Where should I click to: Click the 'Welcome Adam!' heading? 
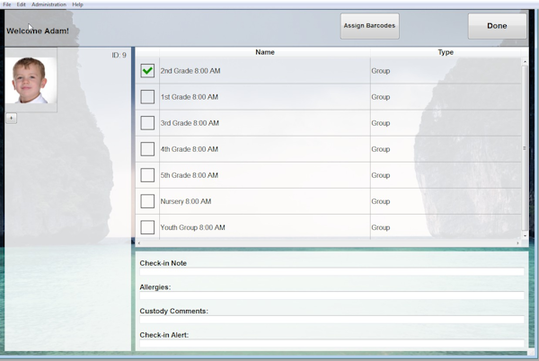(38, 31)
